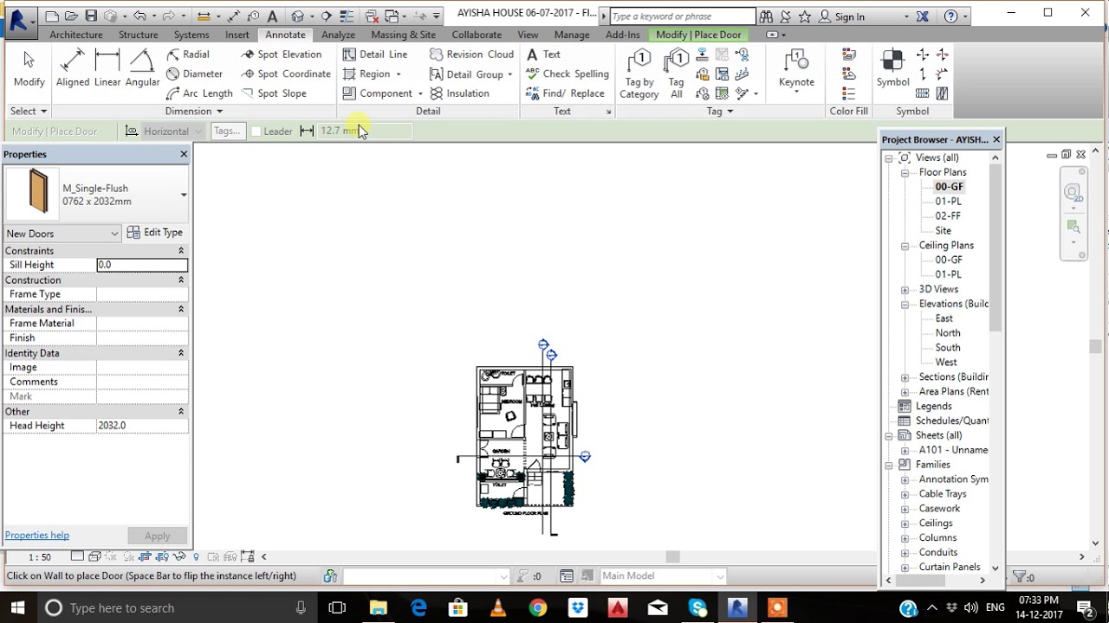Choose the Aligned dimension tool
1109x623 pixels.
[x=72, y=69]
